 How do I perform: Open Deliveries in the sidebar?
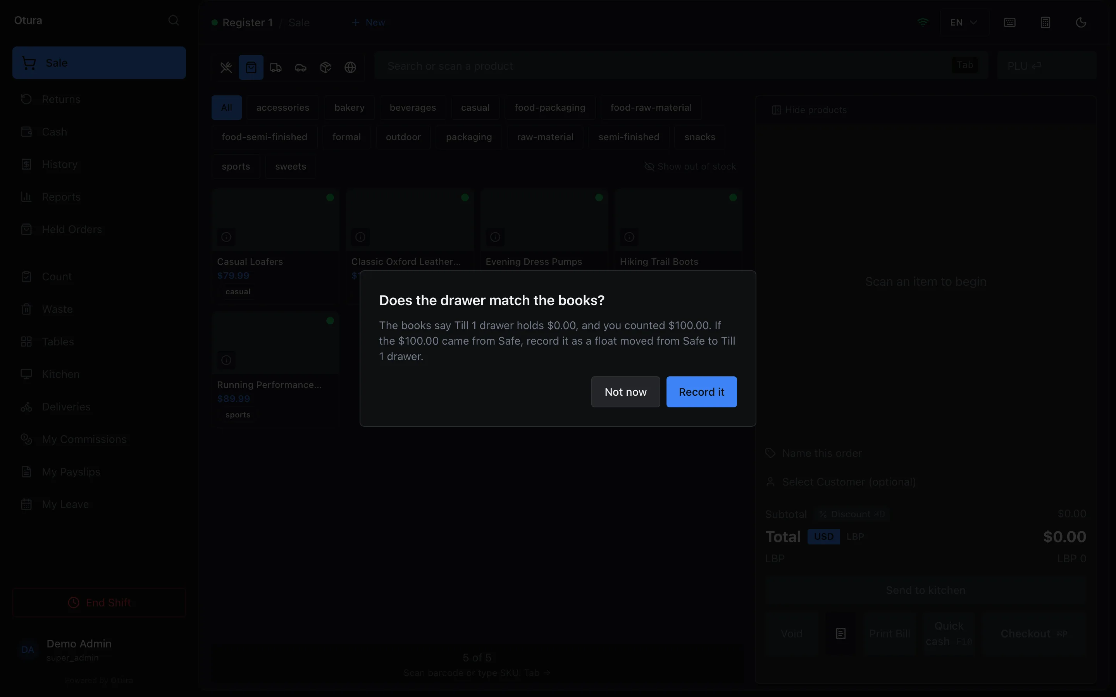pyautogui.click(x=99, y=407)
